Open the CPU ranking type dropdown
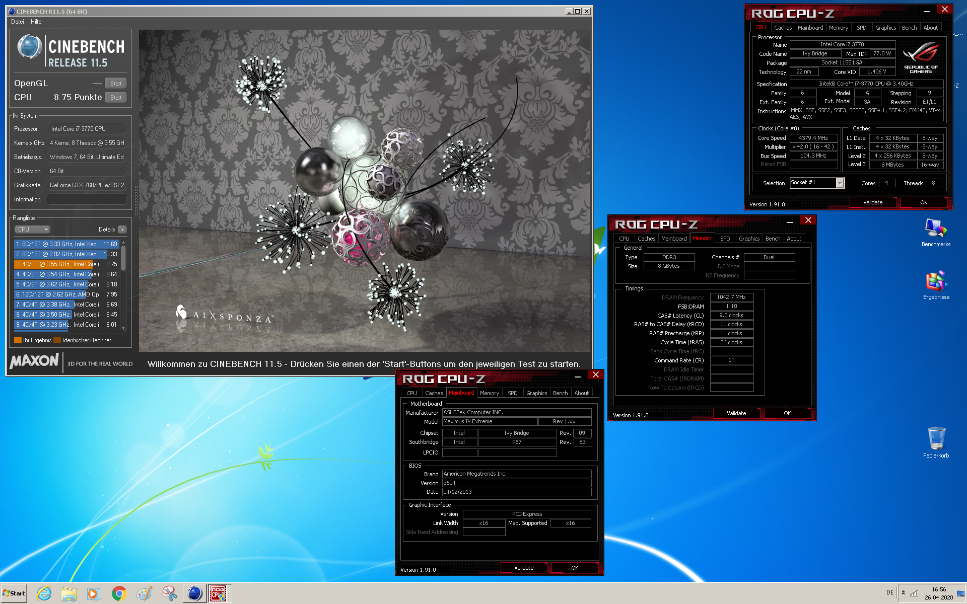This screenshot has height=604, width=967. pyautogui.click(x=32, y=230)
